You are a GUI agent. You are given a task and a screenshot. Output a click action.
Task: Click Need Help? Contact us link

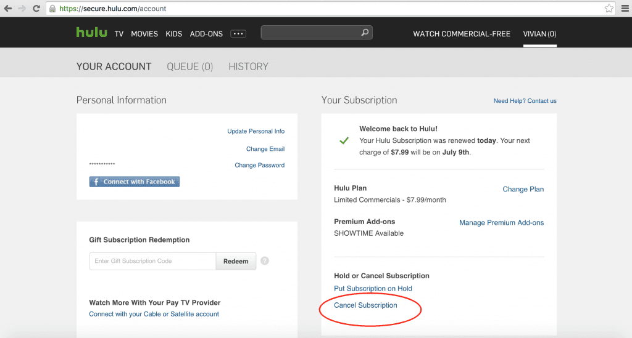(x=525, y=101)
